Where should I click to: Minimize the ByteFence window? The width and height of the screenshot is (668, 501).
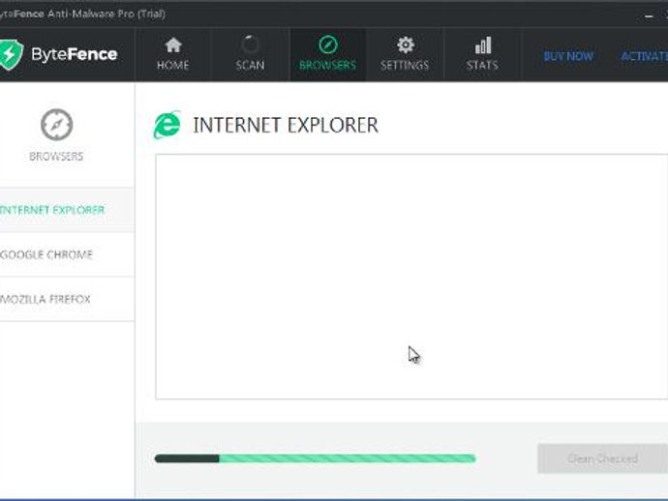[649, 16]
